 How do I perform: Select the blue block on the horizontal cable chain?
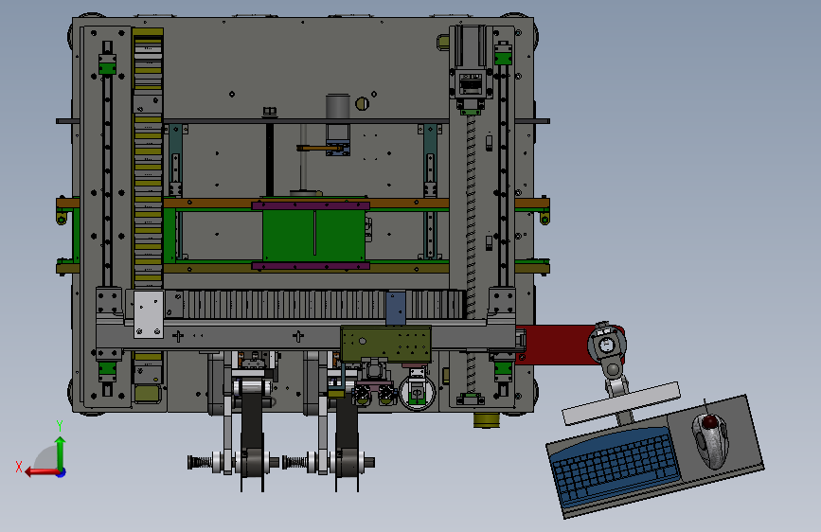(x=395, y=308)
